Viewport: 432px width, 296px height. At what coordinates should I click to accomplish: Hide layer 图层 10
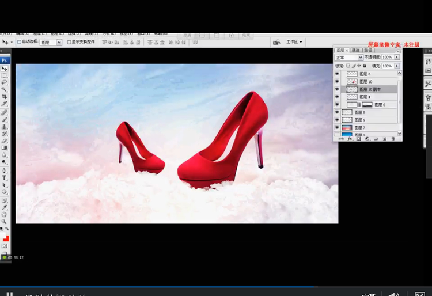pos(337,82)
